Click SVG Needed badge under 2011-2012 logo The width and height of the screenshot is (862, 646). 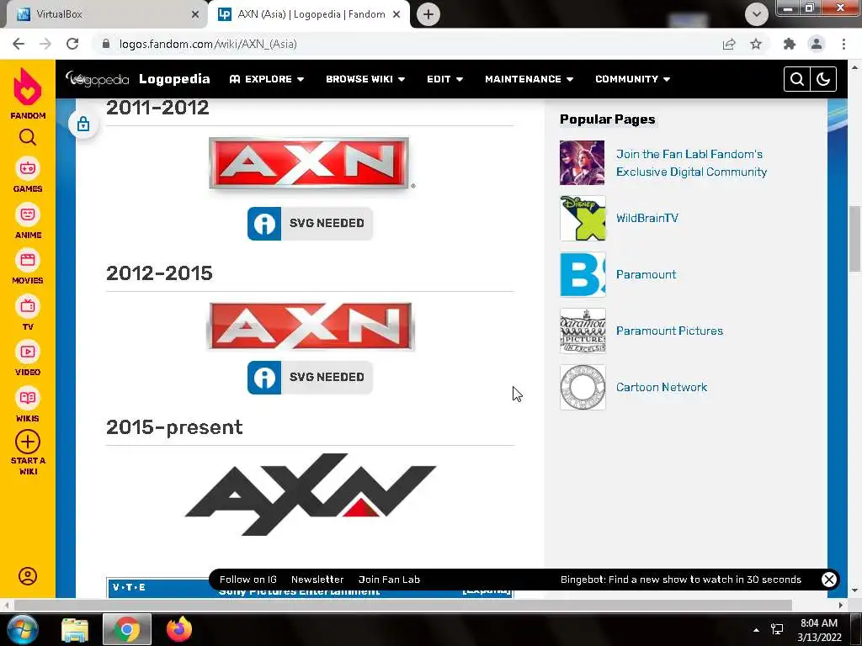(x=310, y=223)
